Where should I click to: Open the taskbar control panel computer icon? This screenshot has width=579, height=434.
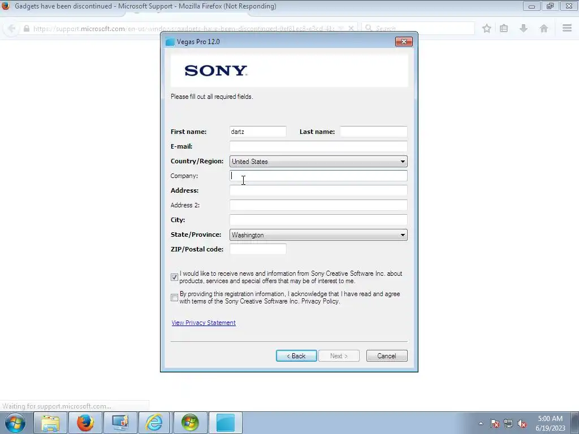coord(120,423)
